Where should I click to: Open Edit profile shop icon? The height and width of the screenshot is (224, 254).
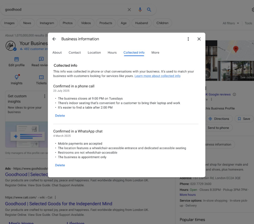tap(17, 59)
